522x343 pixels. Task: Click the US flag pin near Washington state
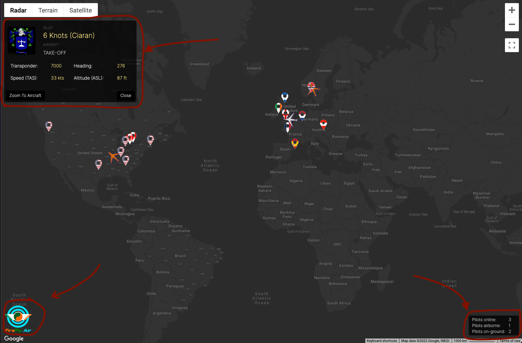coord(49,125)
